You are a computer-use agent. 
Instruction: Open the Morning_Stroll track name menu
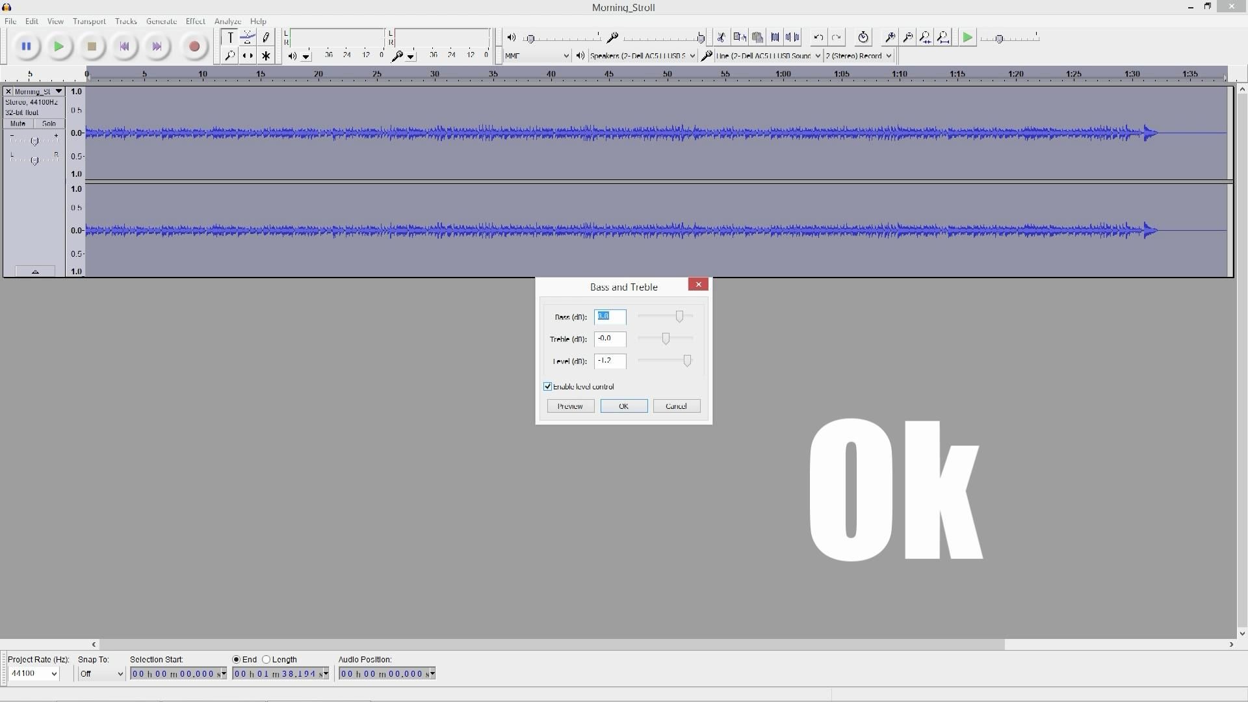click(57, 91)
